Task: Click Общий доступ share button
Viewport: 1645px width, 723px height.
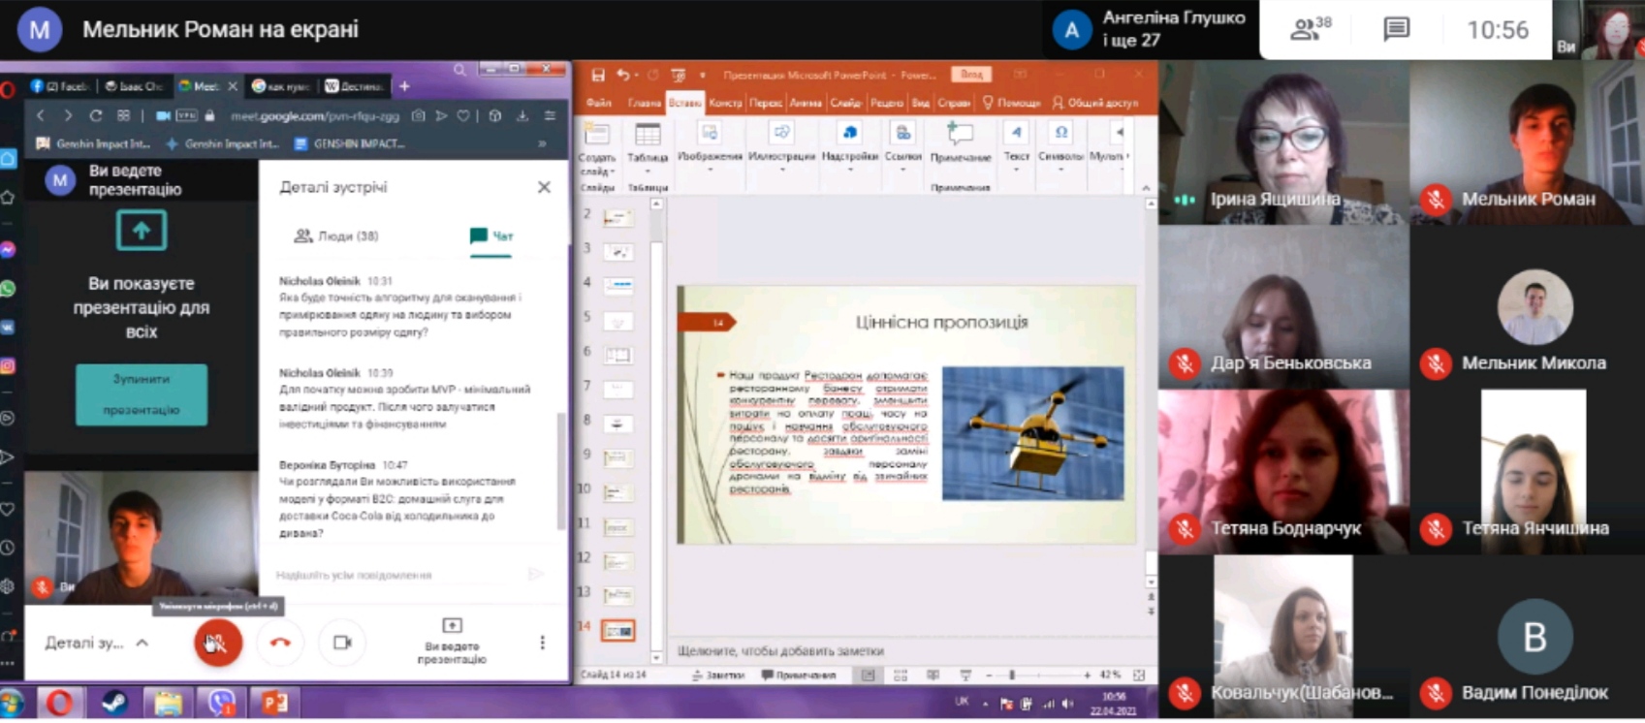Action: 1094,103
